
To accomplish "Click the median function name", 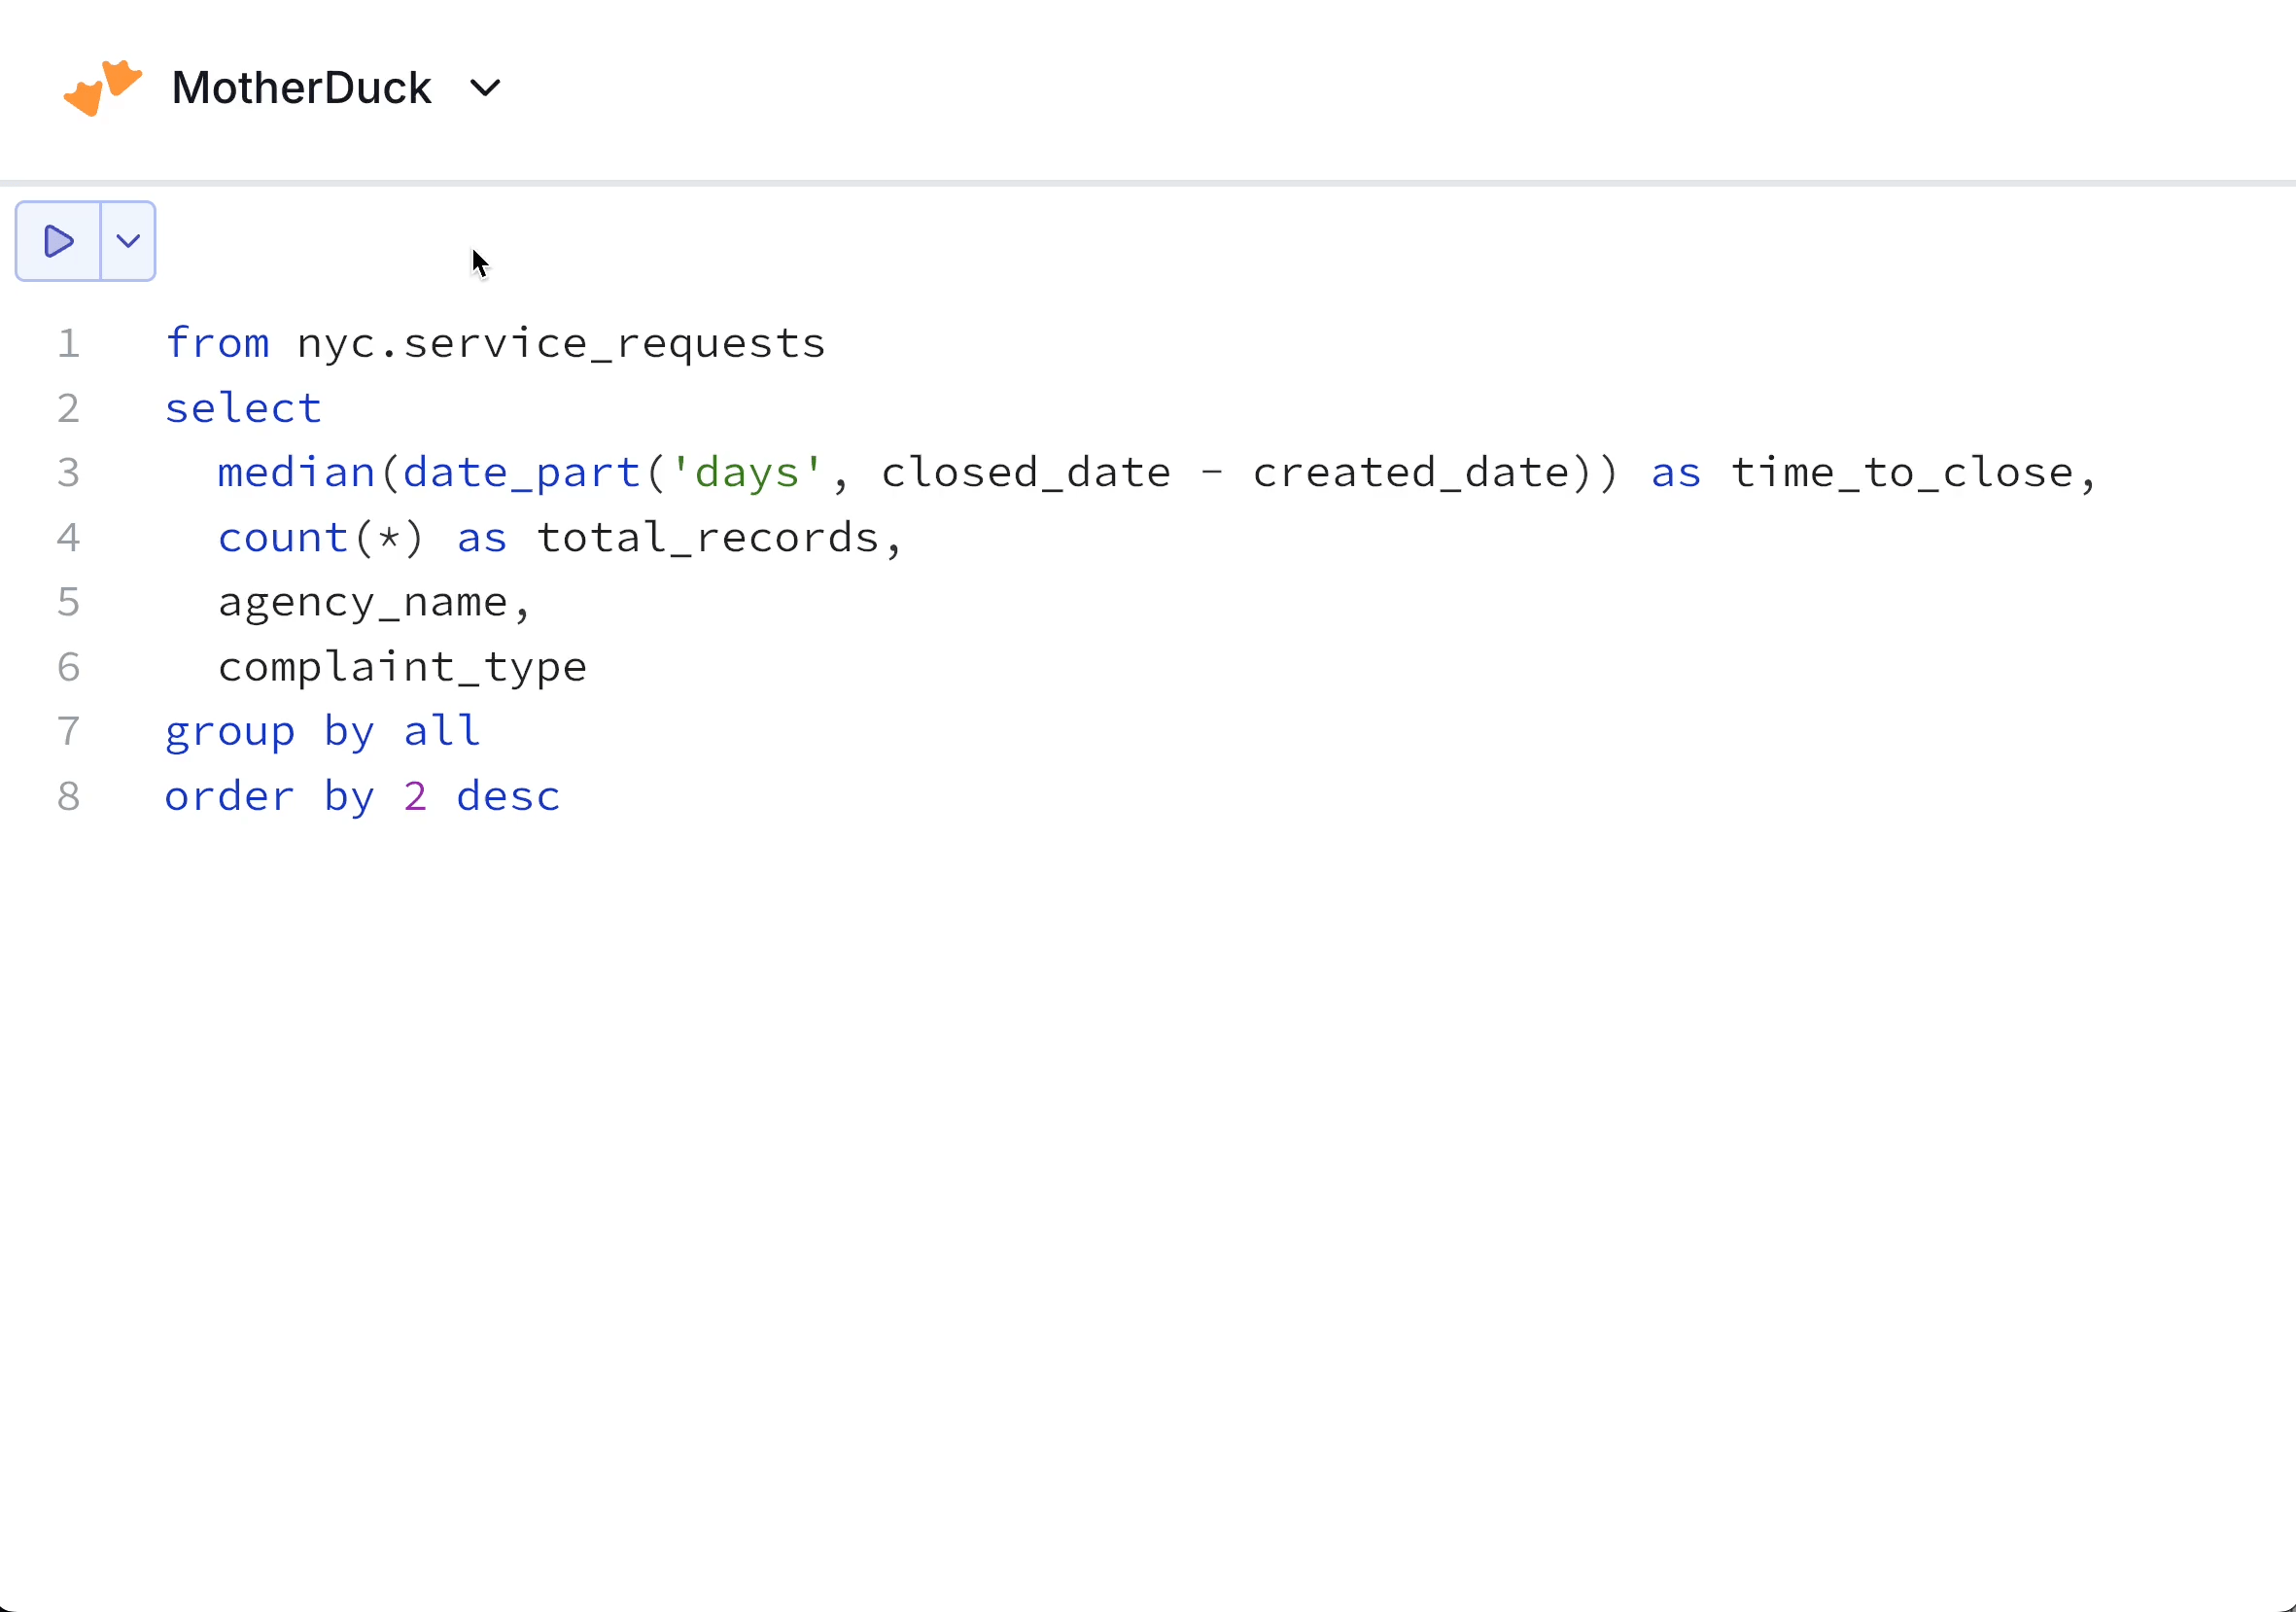I will coord(296,472).
